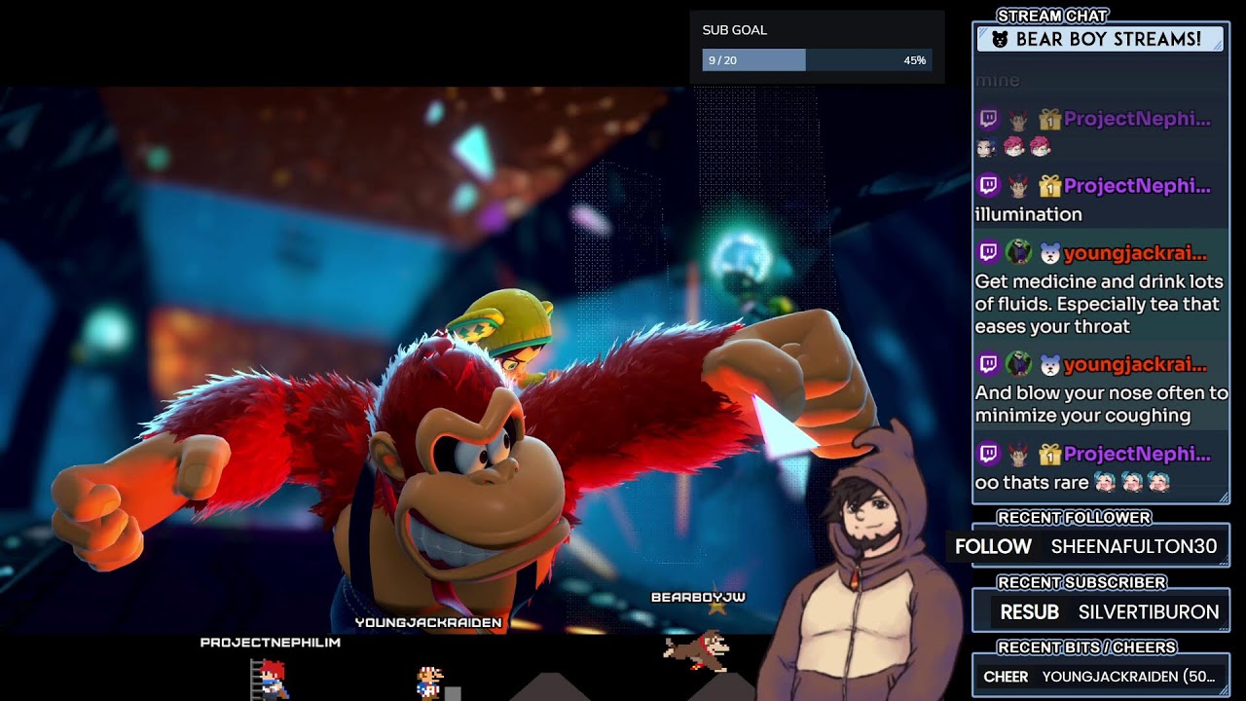Screen dimensions: 1246x701
Task: Click the BEARBOYJW player tag
Action: pyautogui.click(x=698, y=597)
